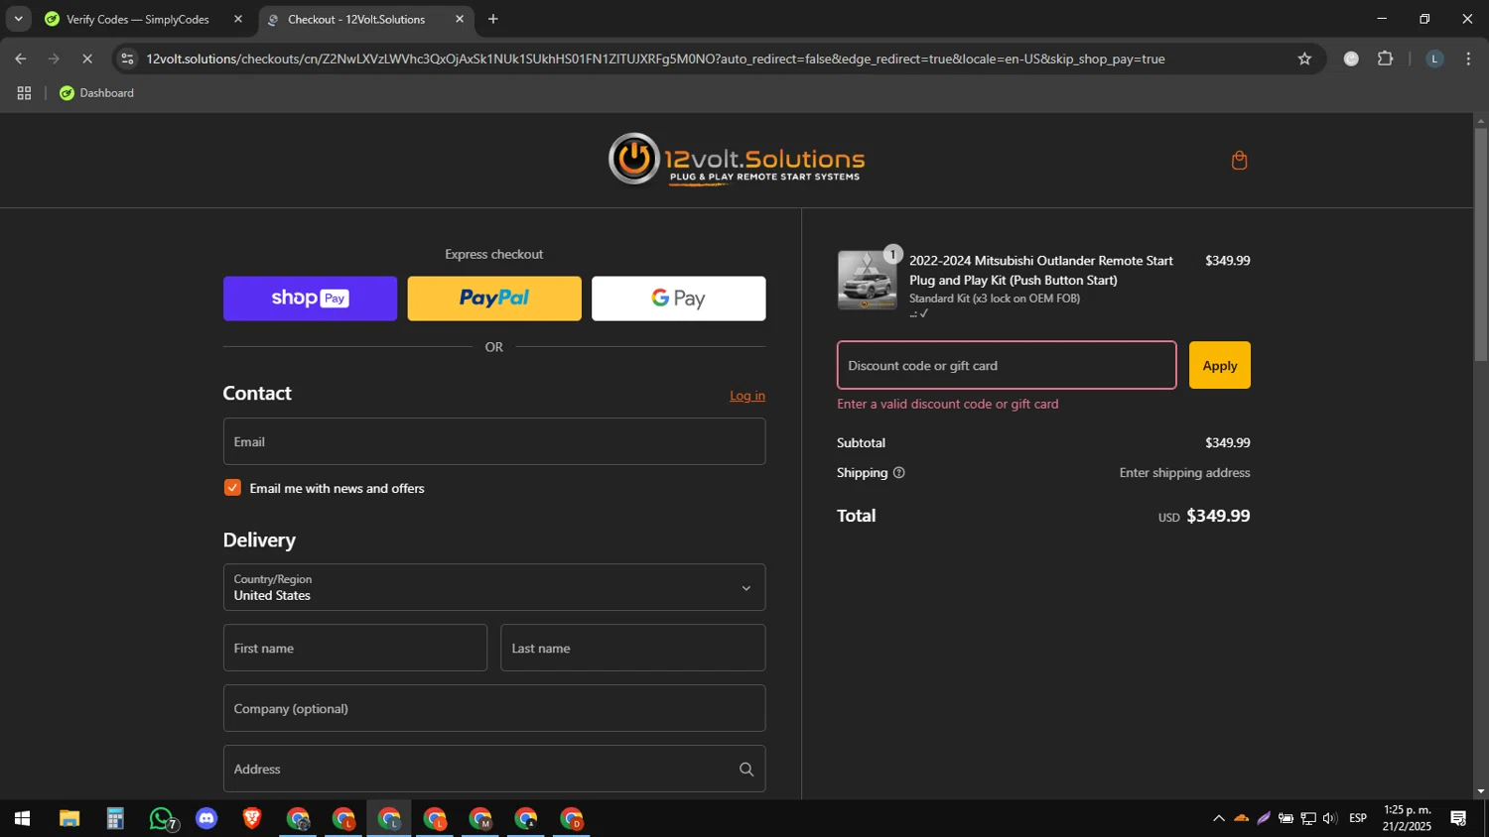Viewport: 1489px width, 837px height.
Task: Focus the Email input field
Action: point(494,441)
